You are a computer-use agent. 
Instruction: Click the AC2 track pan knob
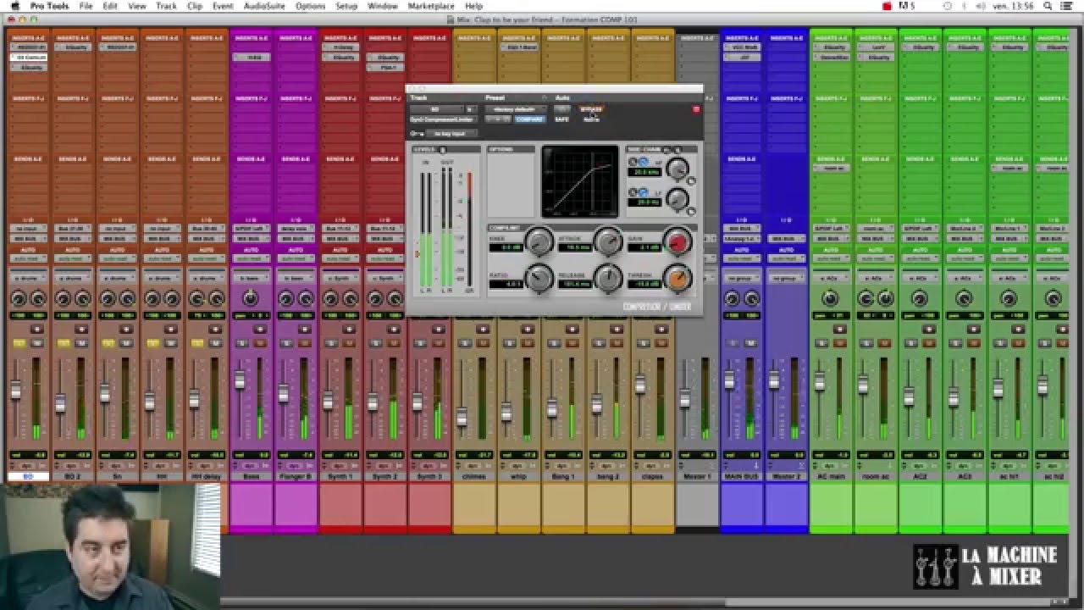coord(919,298)
